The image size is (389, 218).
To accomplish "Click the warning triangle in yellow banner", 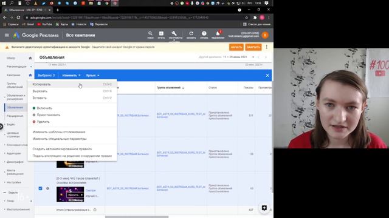I will coord(7,47).
